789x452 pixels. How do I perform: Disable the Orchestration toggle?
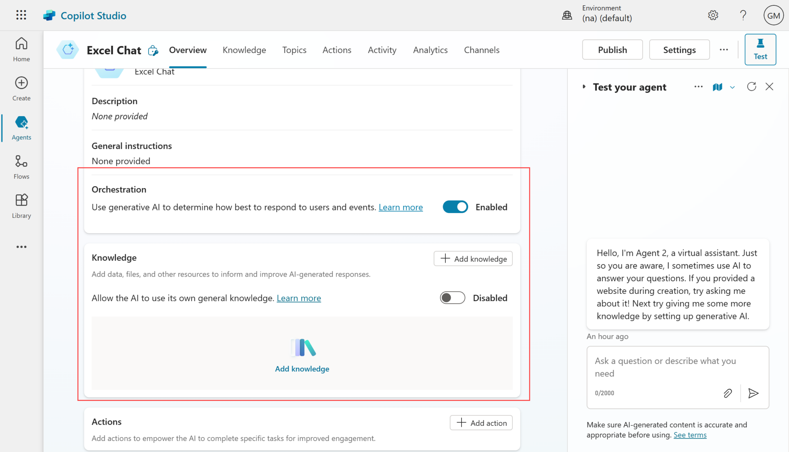tap(455, 207)
